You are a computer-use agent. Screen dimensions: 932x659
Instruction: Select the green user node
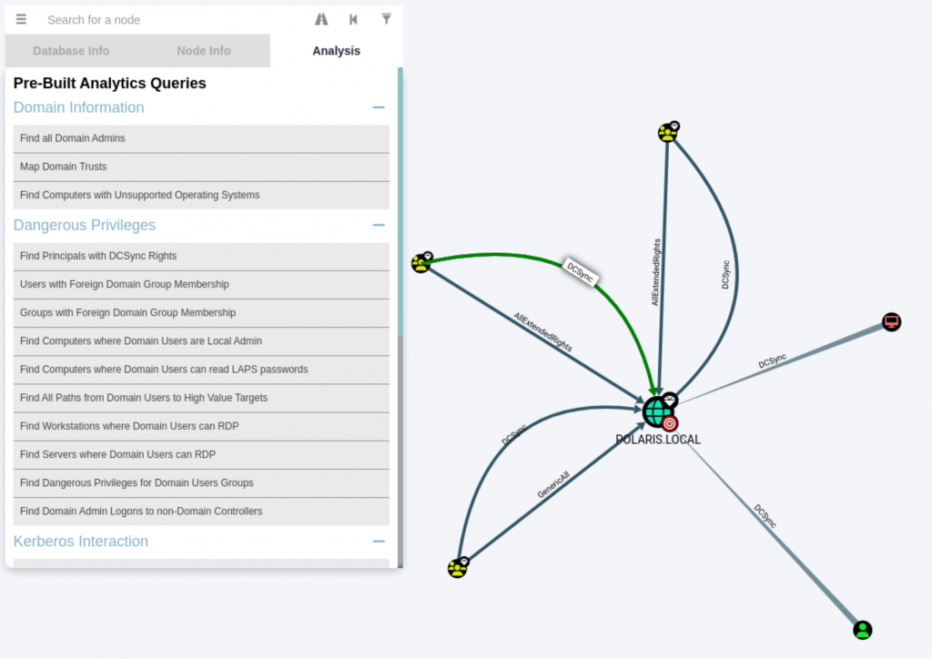863,630
